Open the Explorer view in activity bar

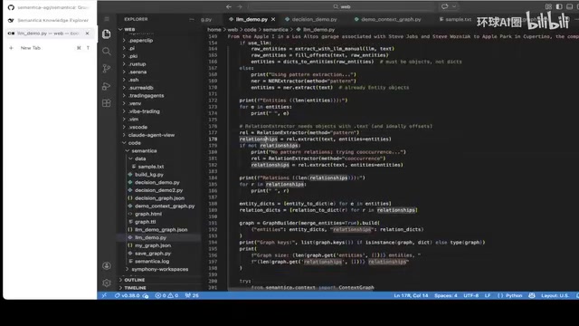(x=107, y=34)
